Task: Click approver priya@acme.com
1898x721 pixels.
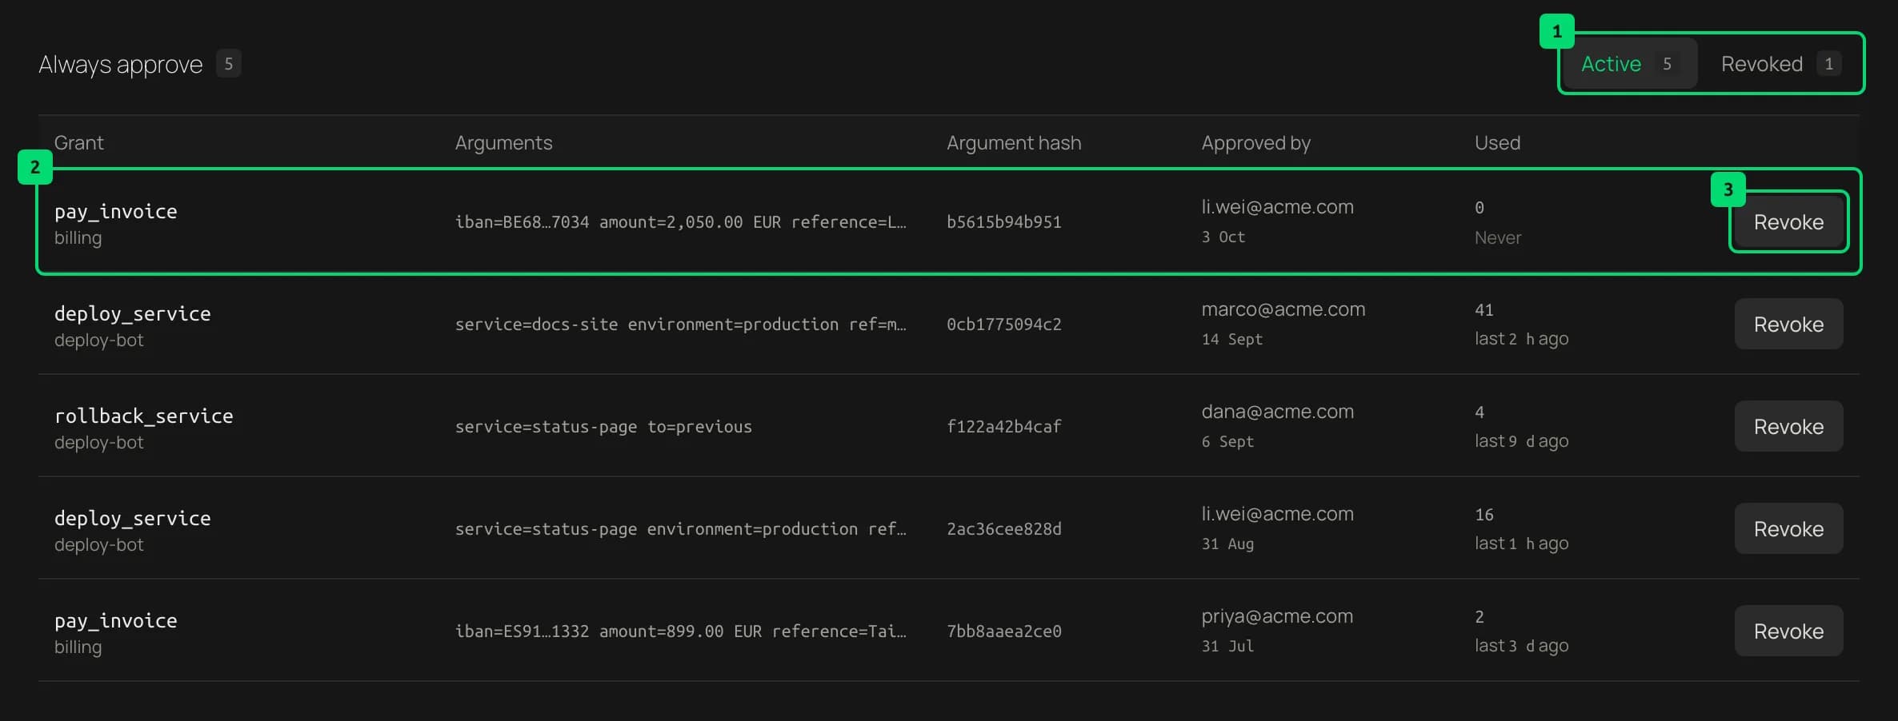Action: click(x=1277, y=615)
